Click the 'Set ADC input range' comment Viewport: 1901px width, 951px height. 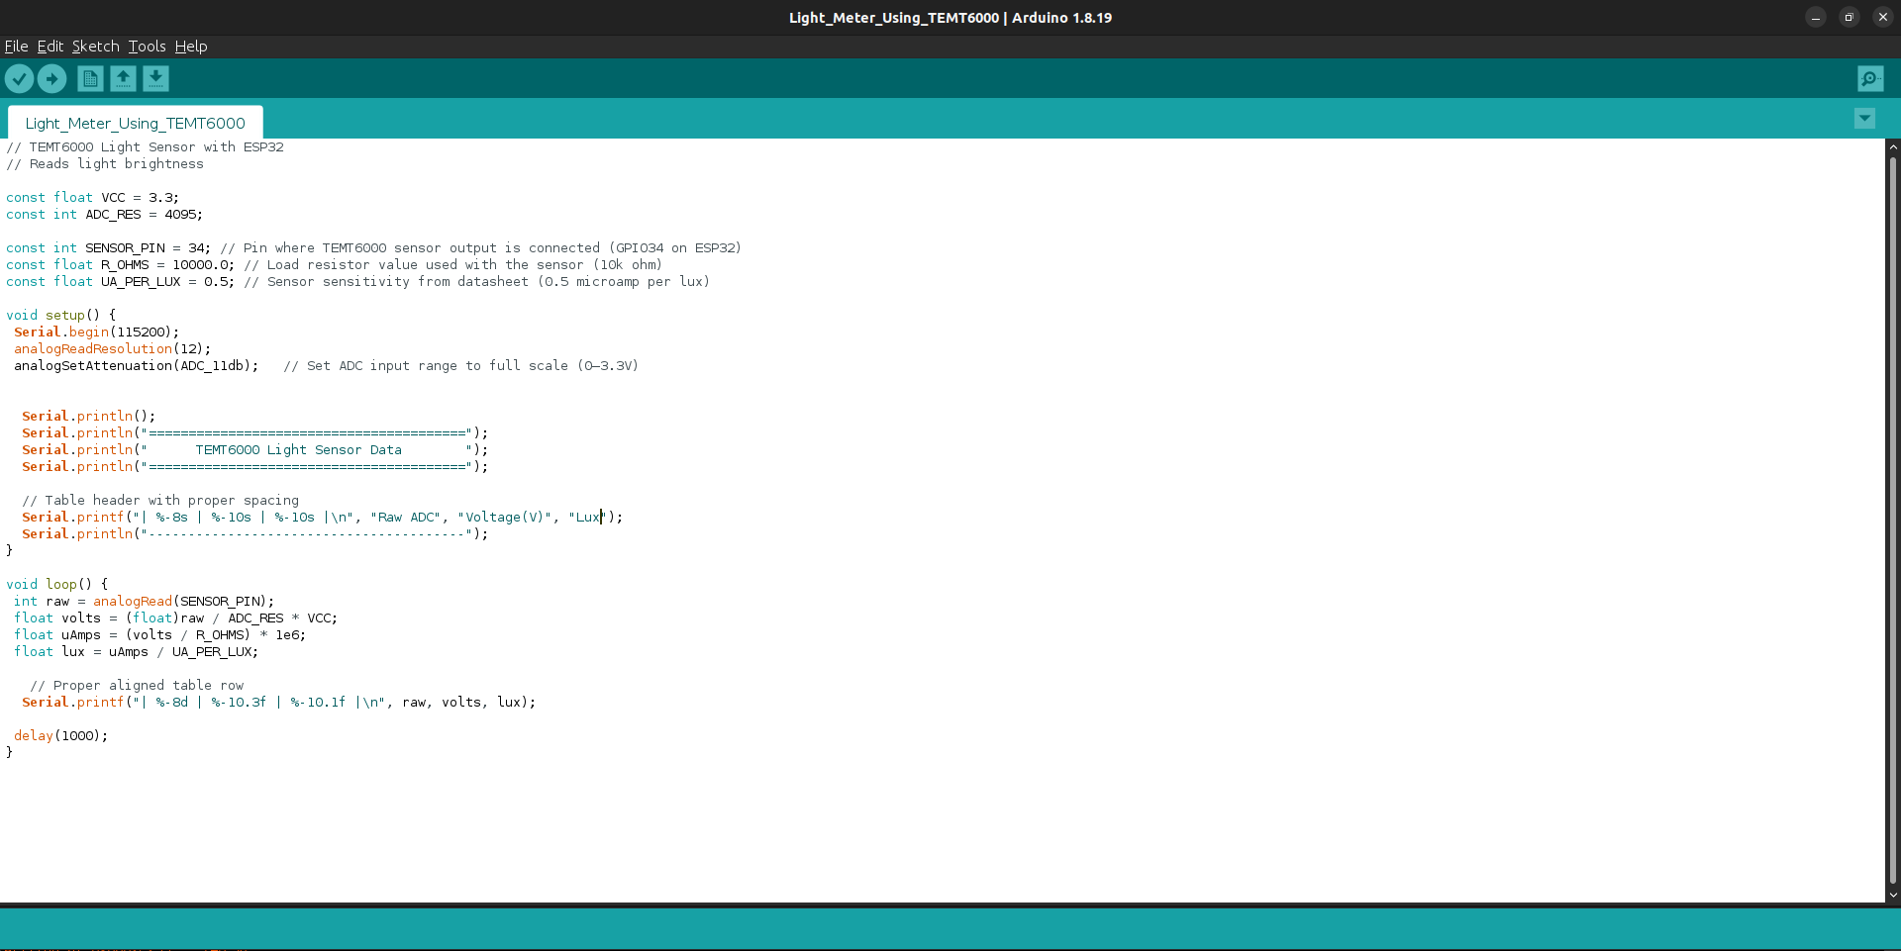[461, 366]
